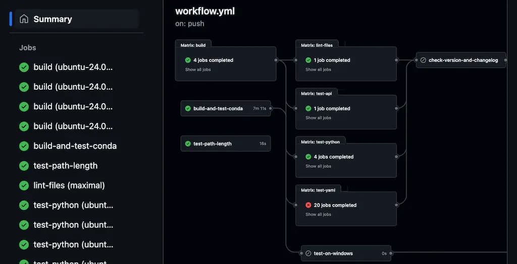This screenshot has height=264, width=517.
Task: Click skipped icon on test-on-windows node
Action: (308, 253)
